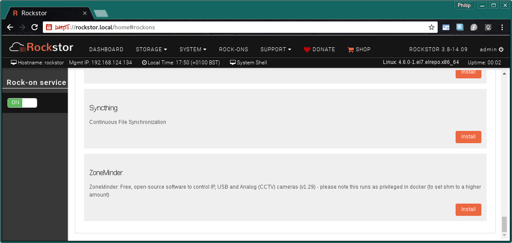Click the lightbulb extension icon
The width and height of the screenshot is (512, 243).
(488, 28)
